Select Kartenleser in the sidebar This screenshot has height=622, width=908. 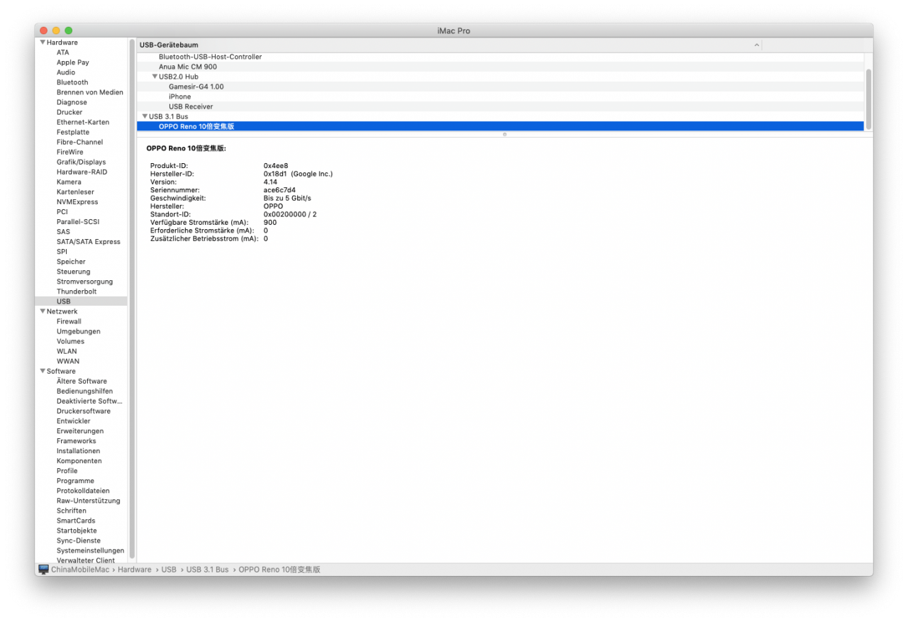pyautogui.click(x=75, y=191)
